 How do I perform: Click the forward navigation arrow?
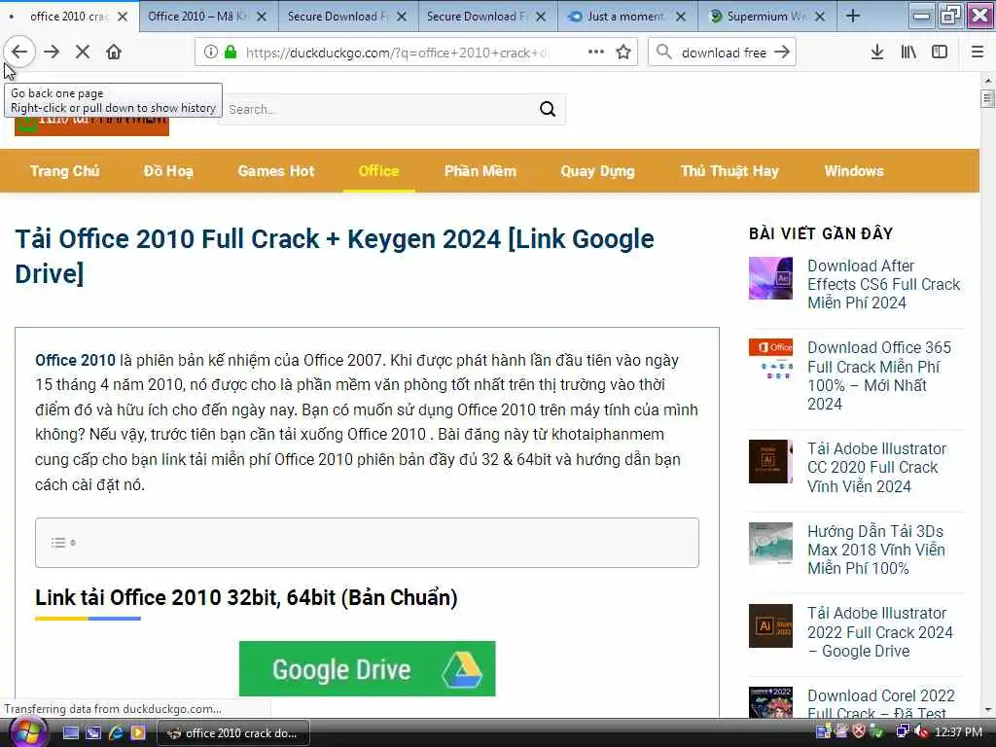tap(52, 53)
